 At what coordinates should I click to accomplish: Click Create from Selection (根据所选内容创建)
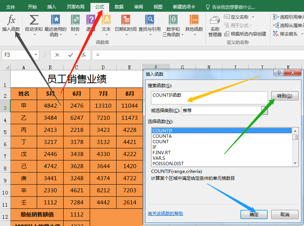coord(245,34)
